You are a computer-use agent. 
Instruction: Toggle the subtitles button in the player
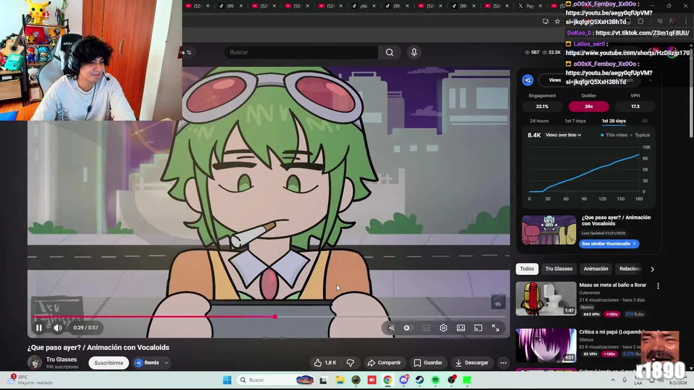426,328
